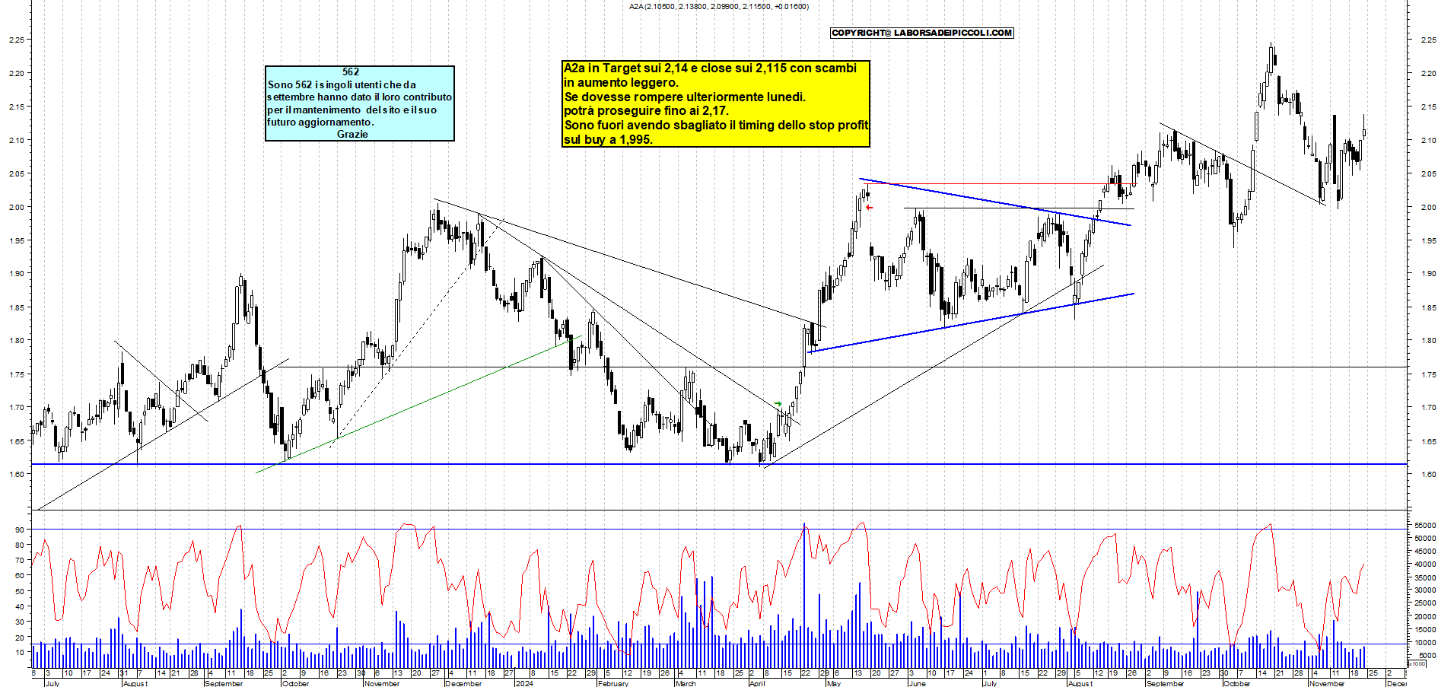Click "Se dovesse rompere ulteriormente lunedì" line
Image resolution: width=1438 pixels, height=687 pixels.
click(x=685, y=97)
